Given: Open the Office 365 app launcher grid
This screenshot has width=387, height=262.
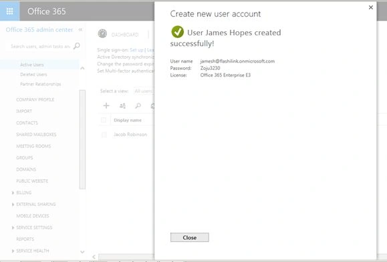Looking at the screenshot, I should point(9,11).
